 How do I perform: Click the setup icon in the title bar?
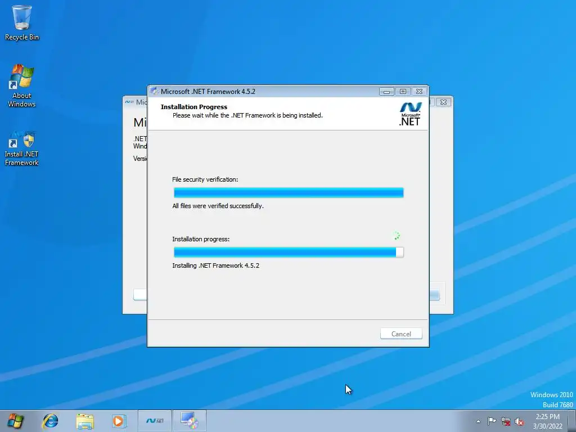click(154, 91)
